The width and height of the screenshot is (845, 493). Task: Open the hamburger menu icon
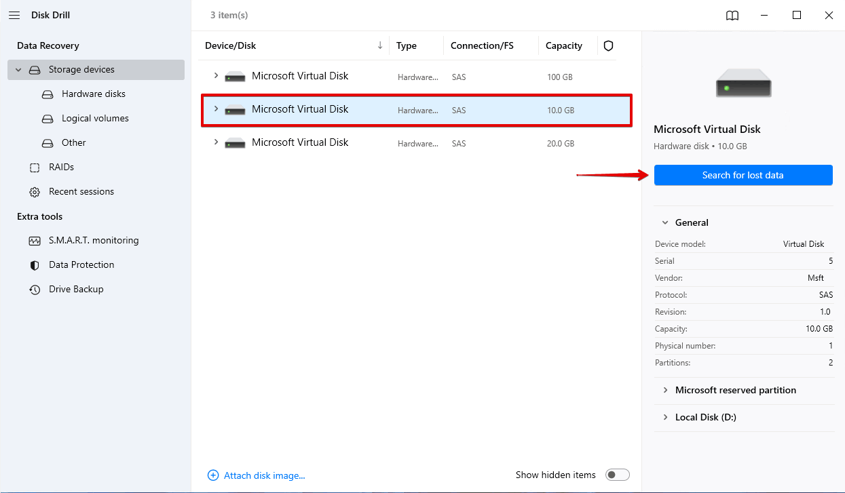tap(14, 15)
